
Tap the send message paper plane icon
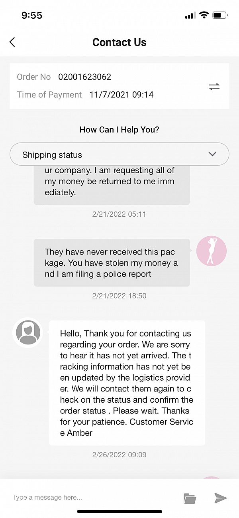(x=220, y=498)
